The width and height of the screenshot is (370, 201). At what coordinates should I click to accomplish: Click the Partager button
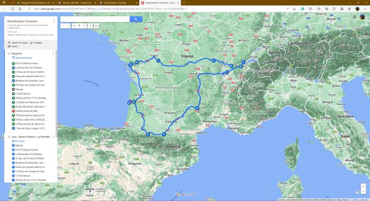pyautogui.click(x=36, y=43)
